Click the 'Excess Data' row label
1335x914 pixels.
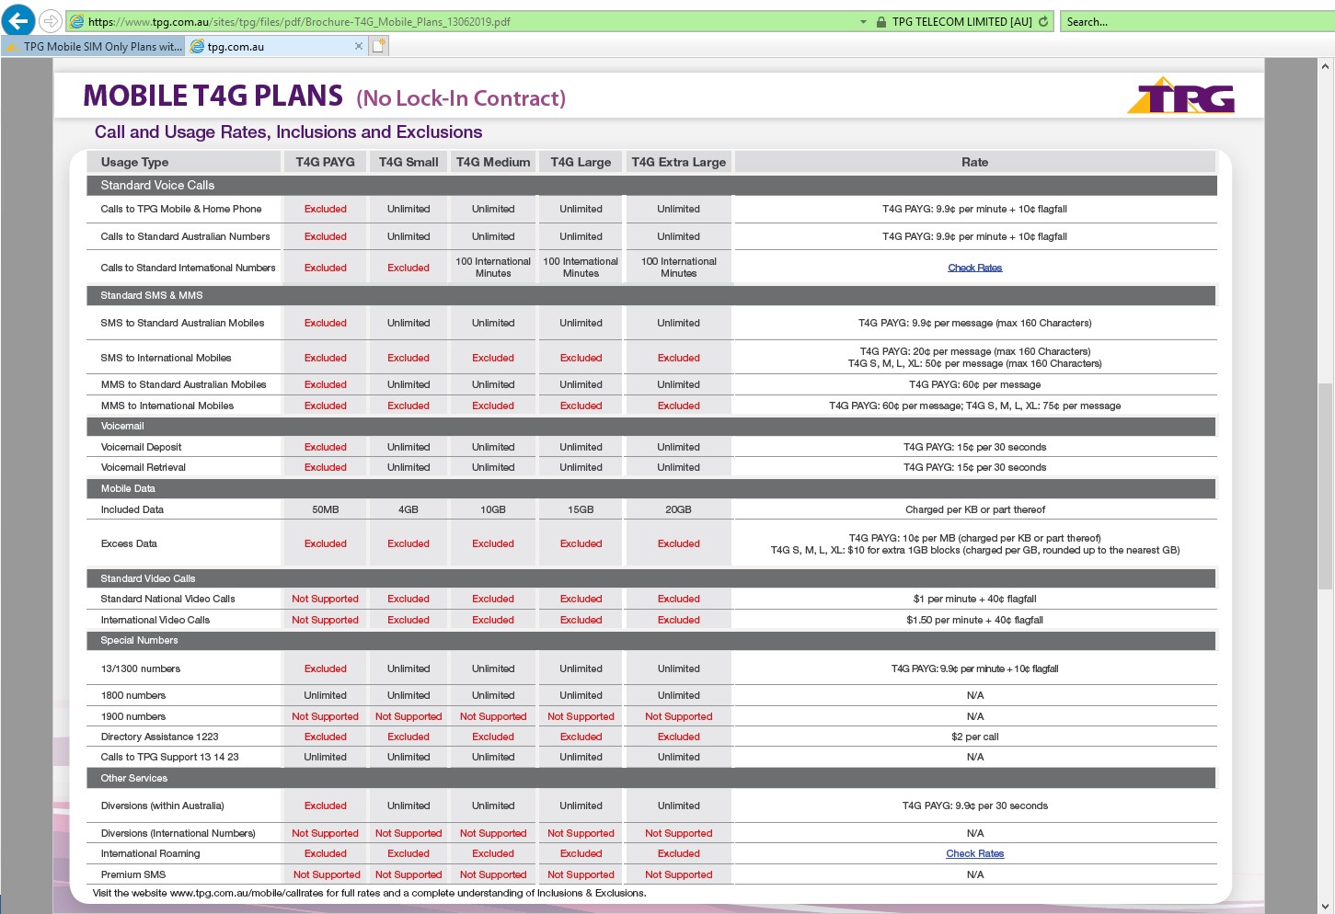pos(129,543)
